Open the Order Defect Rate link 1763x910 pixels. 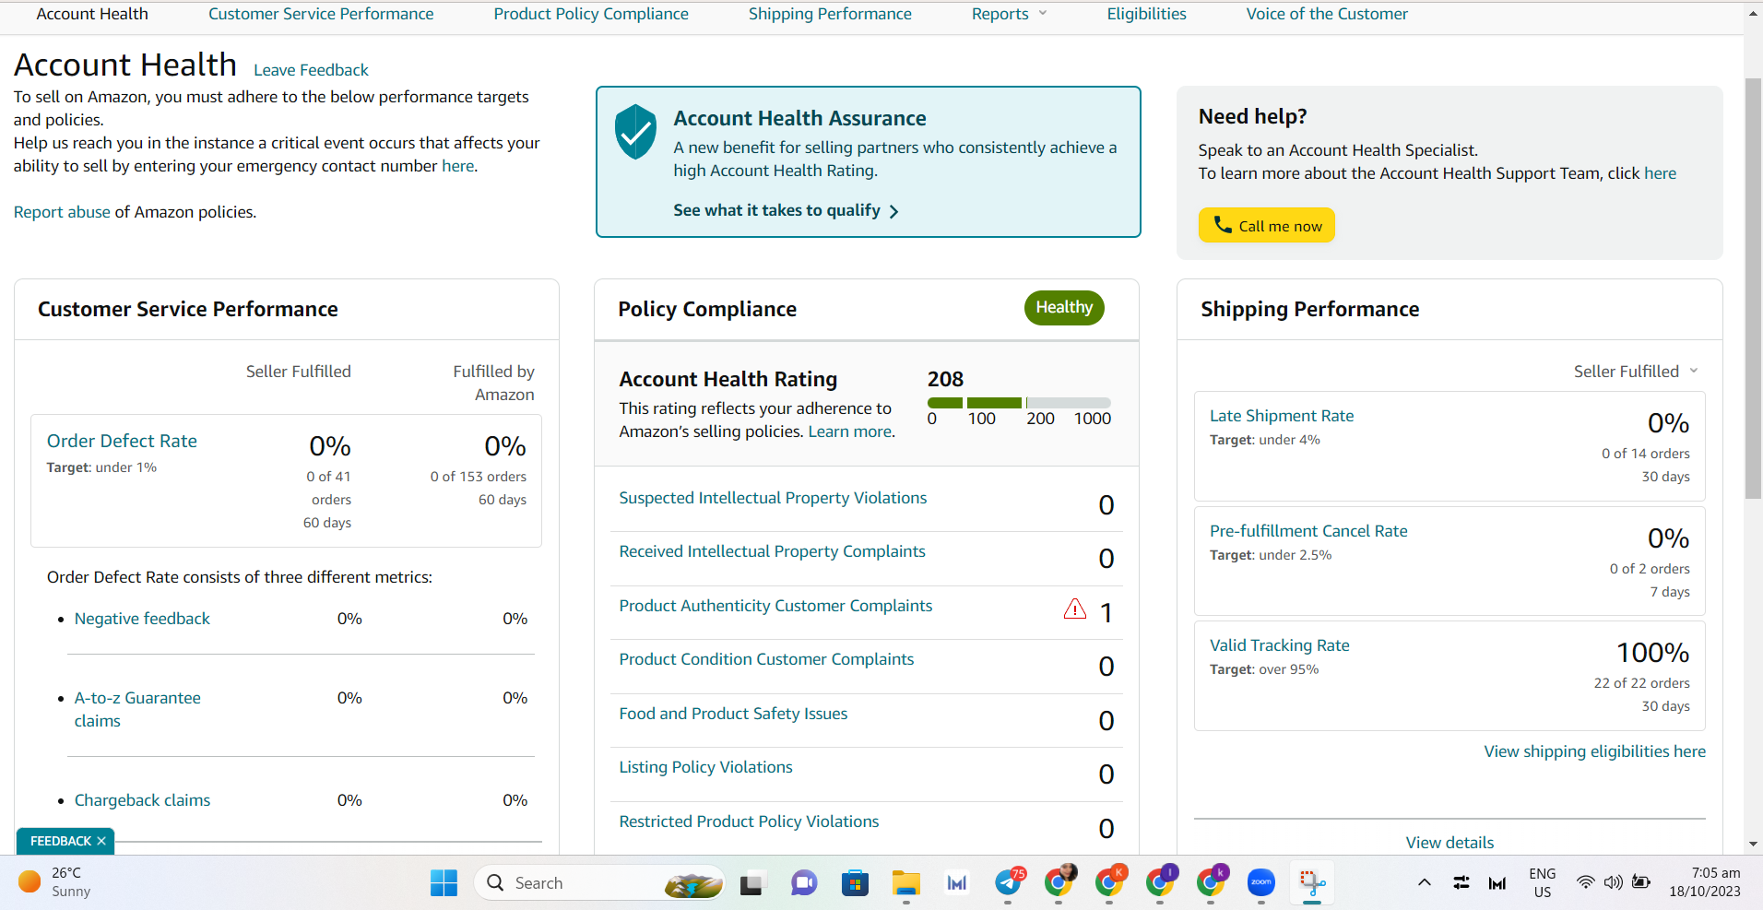click(x=122, y=441)
